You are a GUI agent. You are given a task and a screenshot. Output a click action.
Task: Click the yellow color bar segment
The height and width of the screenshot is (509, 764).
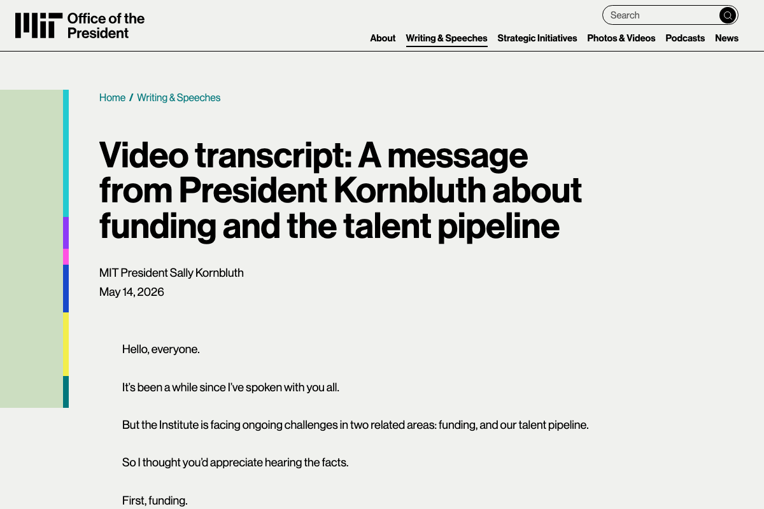pos(66,344)
